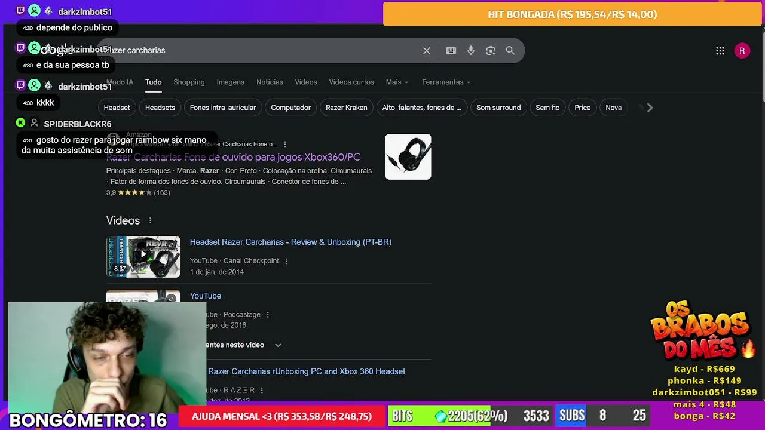Open Razer Carcharias rUnboxing PC and Xbox link

[x=307, y=371]
